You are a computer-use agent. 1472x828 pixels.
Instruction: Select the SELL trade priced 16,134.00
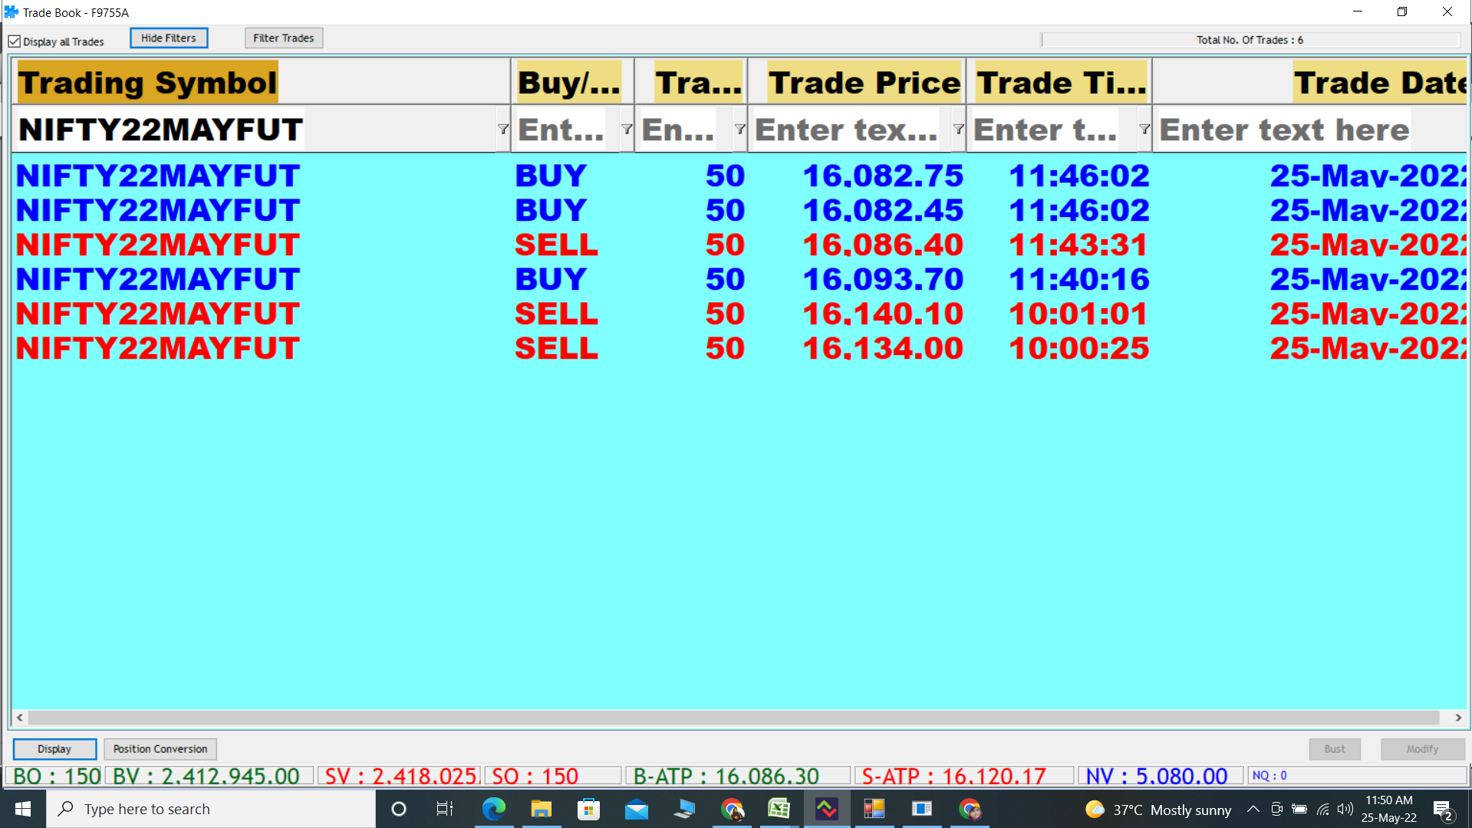pyautogui.click(x=739, y=349)
